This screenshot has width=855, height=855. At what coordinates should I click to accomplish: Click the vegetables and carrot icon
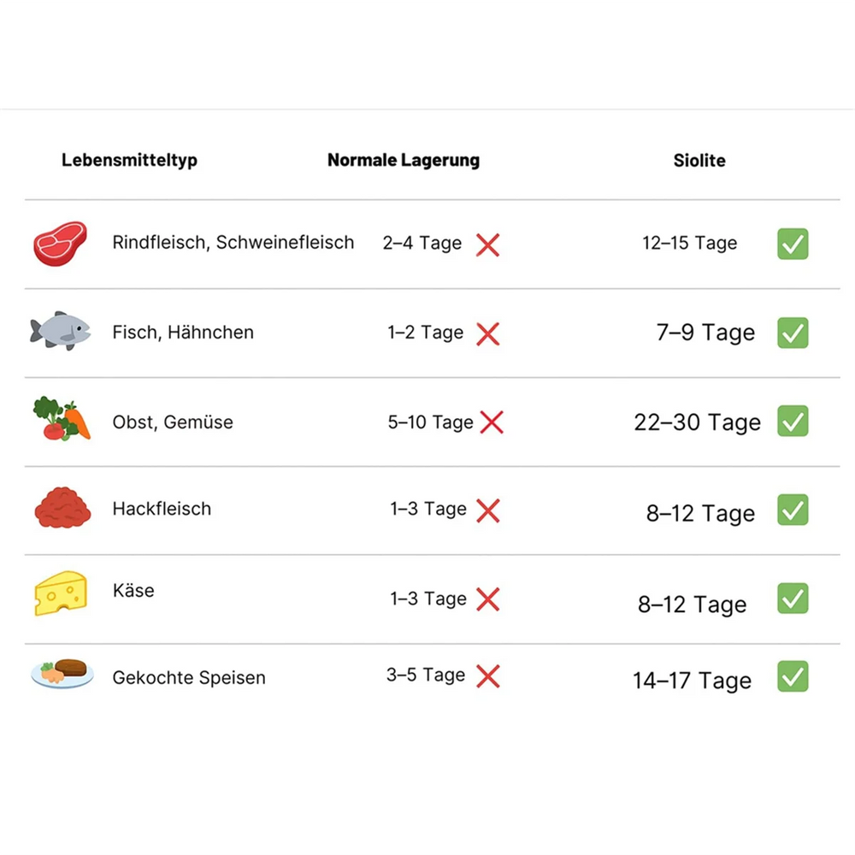coord(62,419)
